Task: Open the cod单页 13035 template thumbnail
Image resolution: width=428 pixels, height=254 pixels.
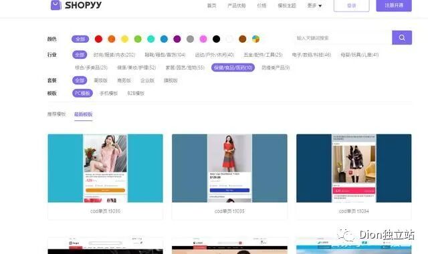Action: pyautogui.click(x=229, y=168)
